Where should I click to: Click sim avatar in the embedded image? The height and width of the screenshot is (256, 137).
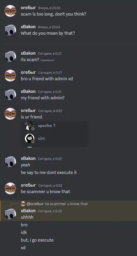tap(30, 138)
